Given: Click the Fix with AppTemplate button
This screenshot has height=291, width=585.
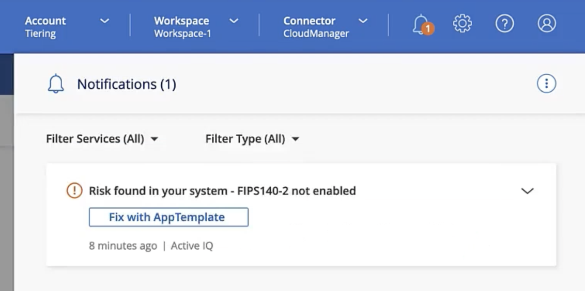Looking at the screenshot, I should 168,217.
